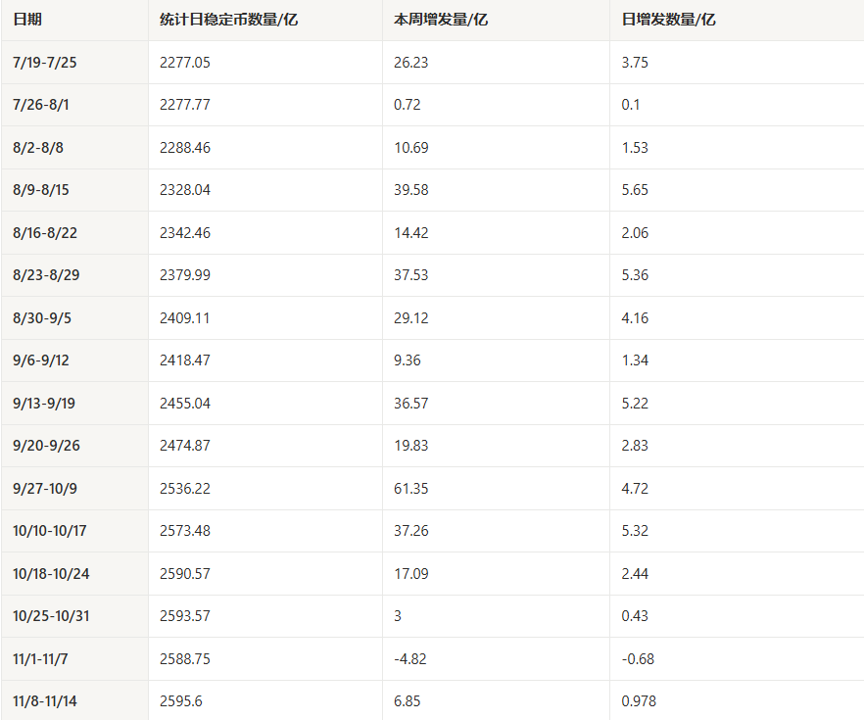The image size is (864, 720).
Task: Select the 9/6-9/12 date cell
Action: 41,360
